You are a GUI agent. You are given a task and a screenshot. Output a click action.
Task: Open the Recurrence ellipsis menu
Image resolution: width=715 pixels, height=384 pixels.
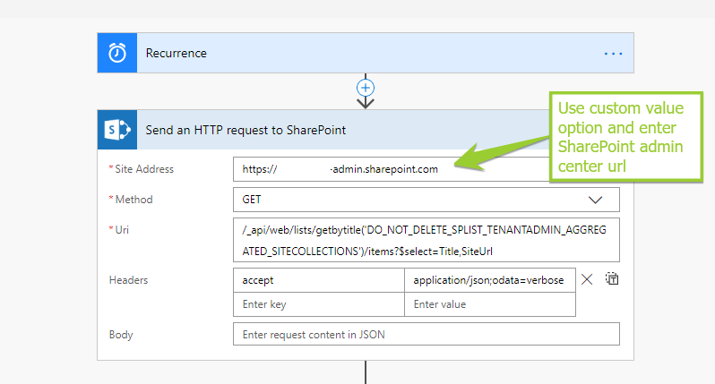[x=613, y=54]
